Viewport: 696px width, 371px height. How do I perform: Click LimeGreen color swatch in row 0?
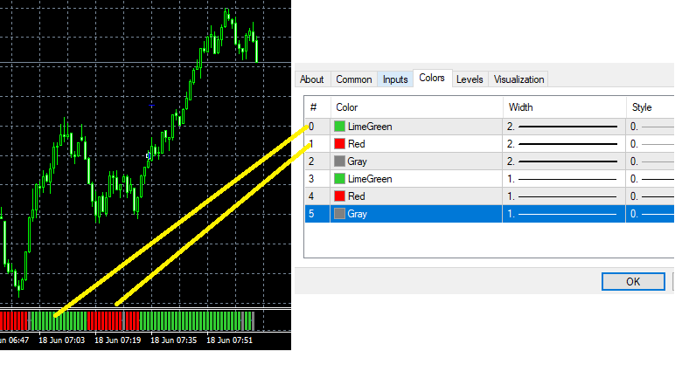pos(339,127)
